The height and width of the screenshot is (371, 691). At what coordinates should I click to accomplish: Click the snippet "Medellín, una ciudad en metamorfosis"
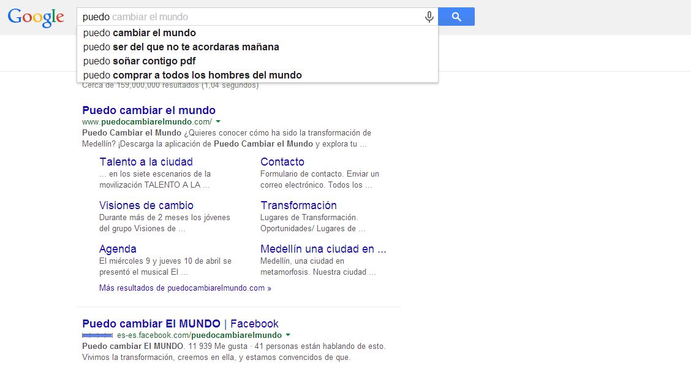(318, 267)
